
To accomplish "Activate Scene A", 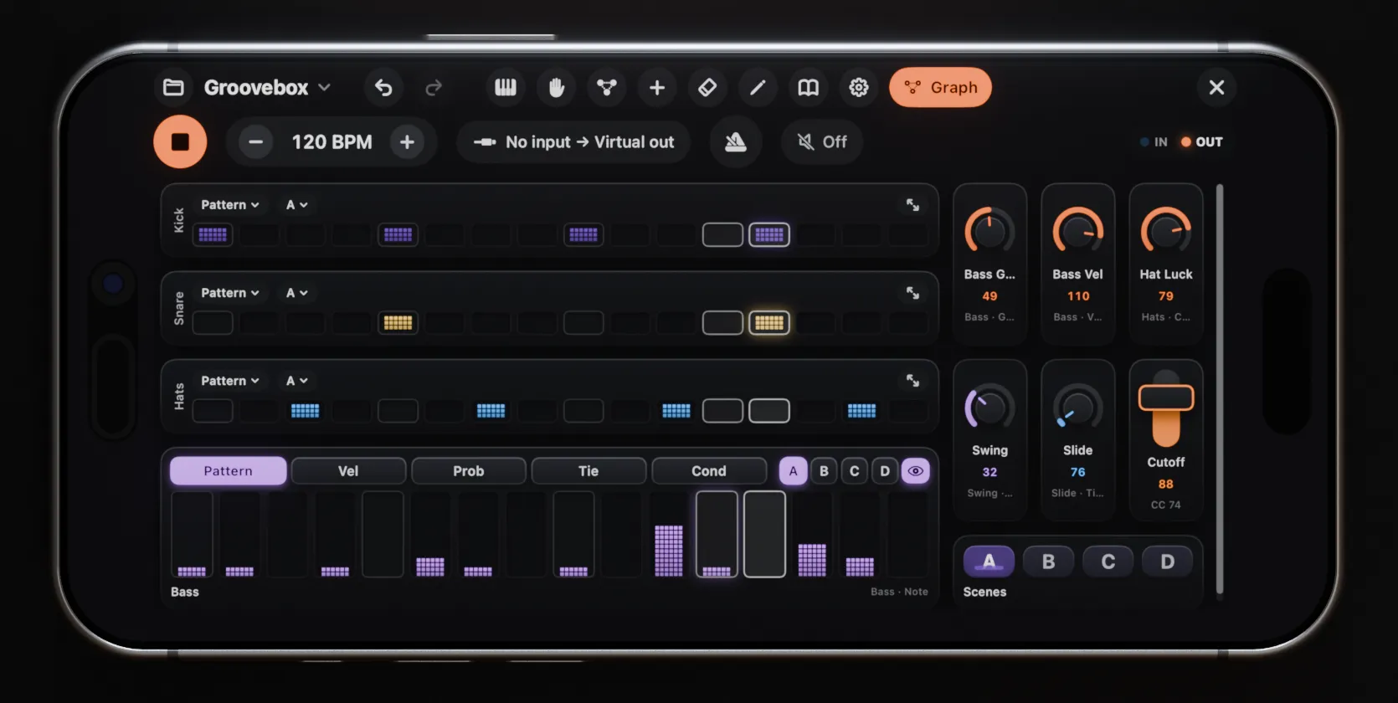I will (989, 562).
